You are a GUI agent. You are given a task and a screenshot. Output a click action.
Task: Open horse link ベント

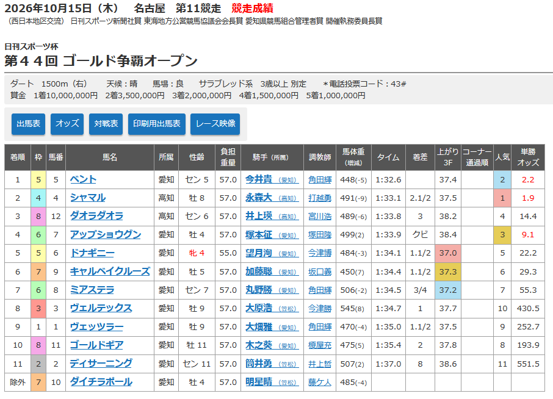tap(83, 179)
